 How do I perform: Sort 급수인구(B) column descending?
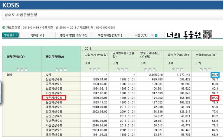click(177, 70)
